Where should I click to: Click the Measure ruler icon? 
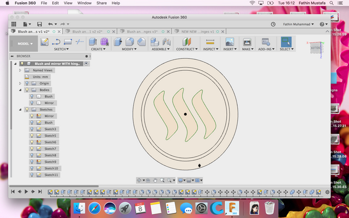pyautogui.click(x=210, y=42)
